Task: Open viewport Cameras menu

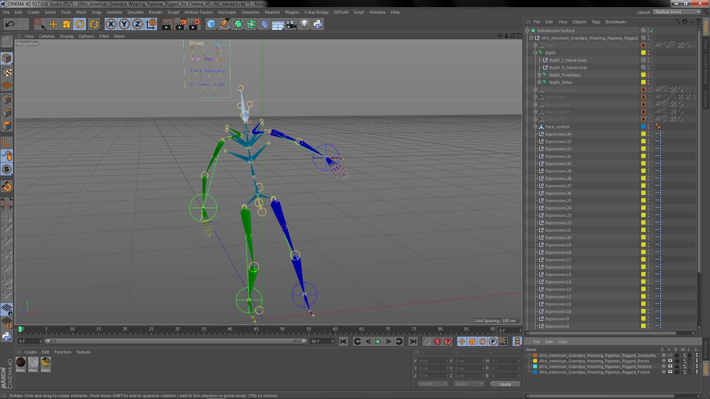Action: (x=47, y=36)
